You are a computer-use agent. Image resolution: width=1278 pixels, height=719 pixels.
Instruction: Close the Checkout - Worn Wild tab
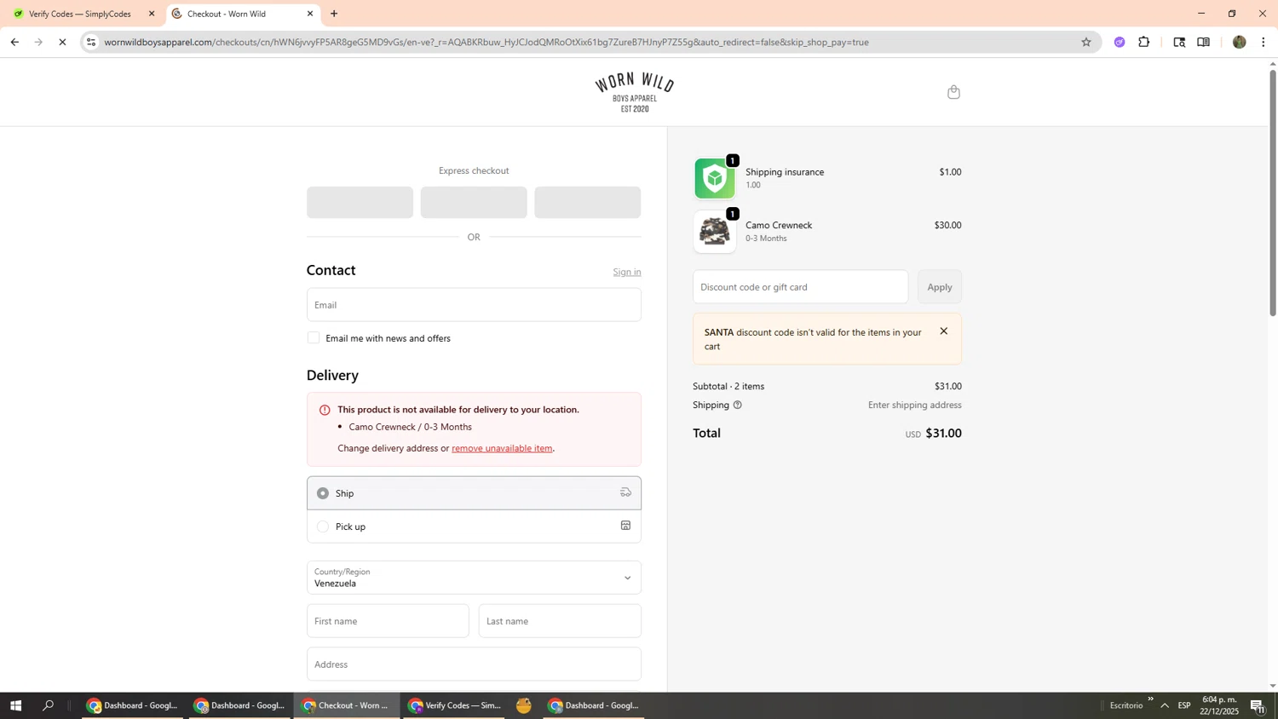(x=310, y=14)
